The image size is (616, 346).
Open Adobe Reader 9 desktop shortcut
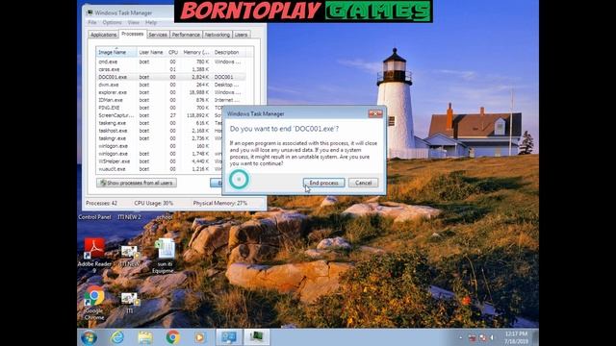94,255
